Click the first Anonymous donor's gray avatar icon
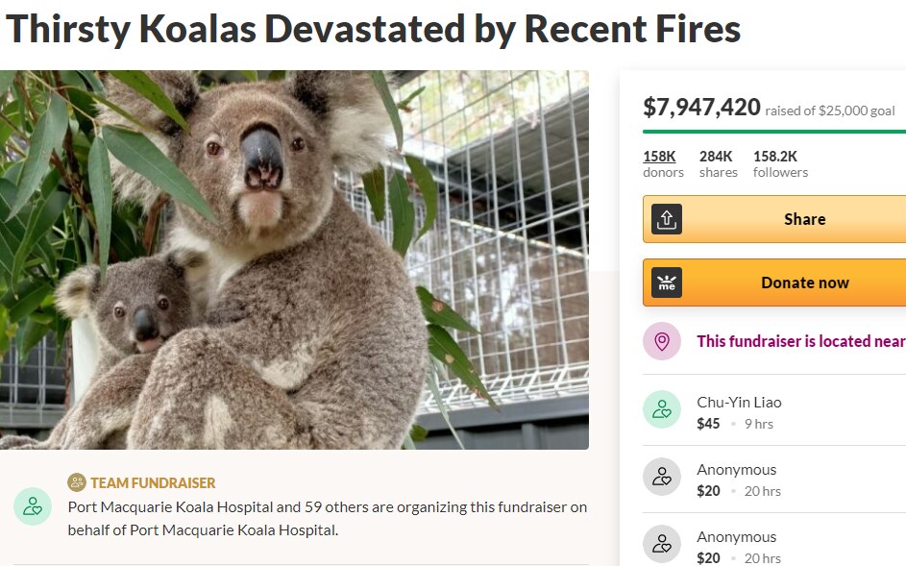The image size is (906, 566). [661, 477]
